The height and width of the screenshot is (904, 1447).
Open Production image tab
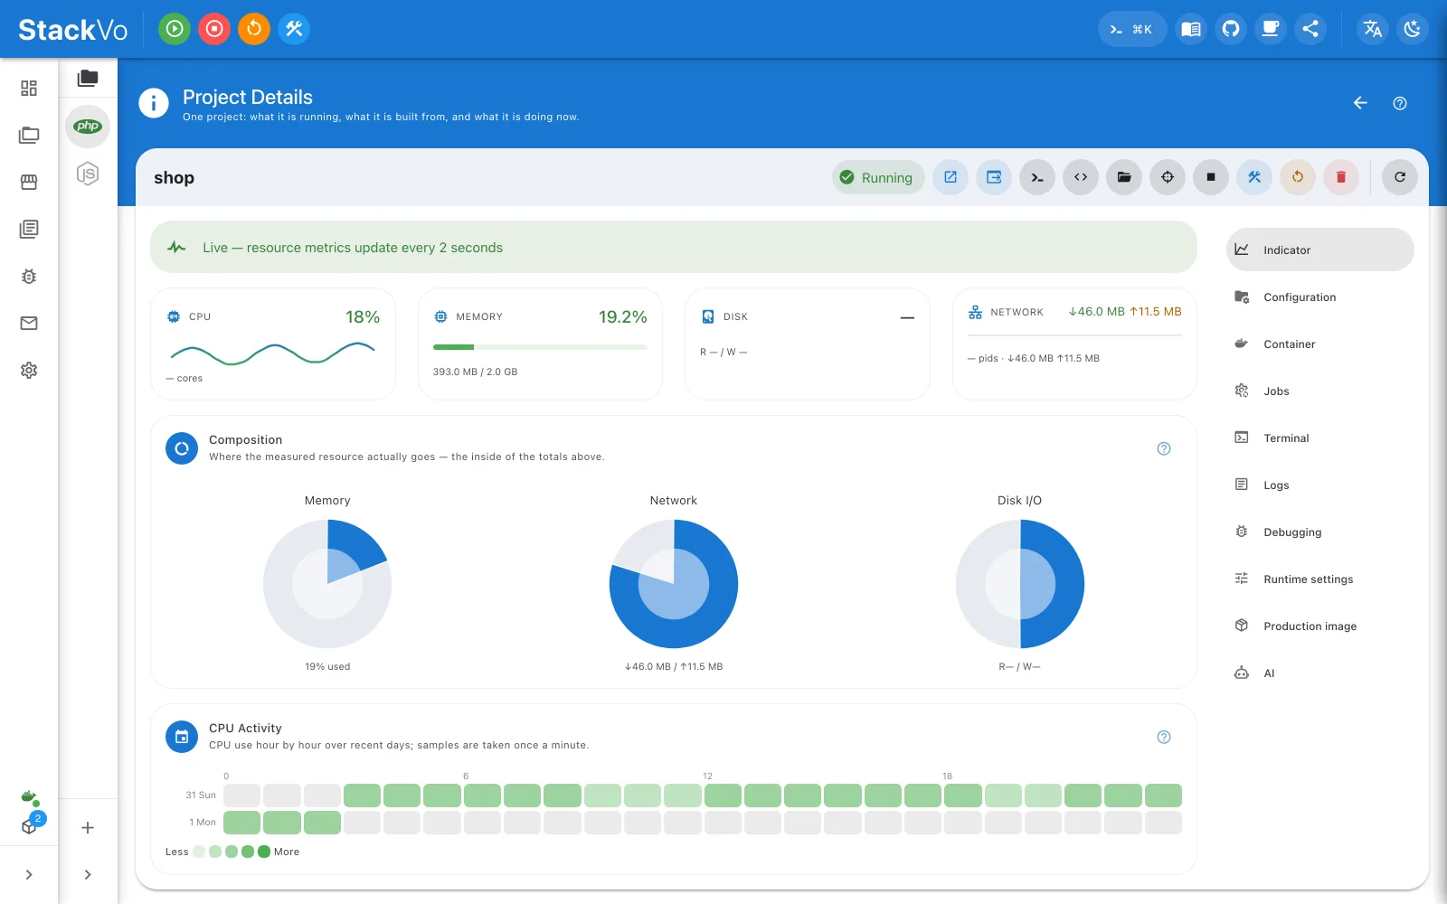(x=1319, y=626)
